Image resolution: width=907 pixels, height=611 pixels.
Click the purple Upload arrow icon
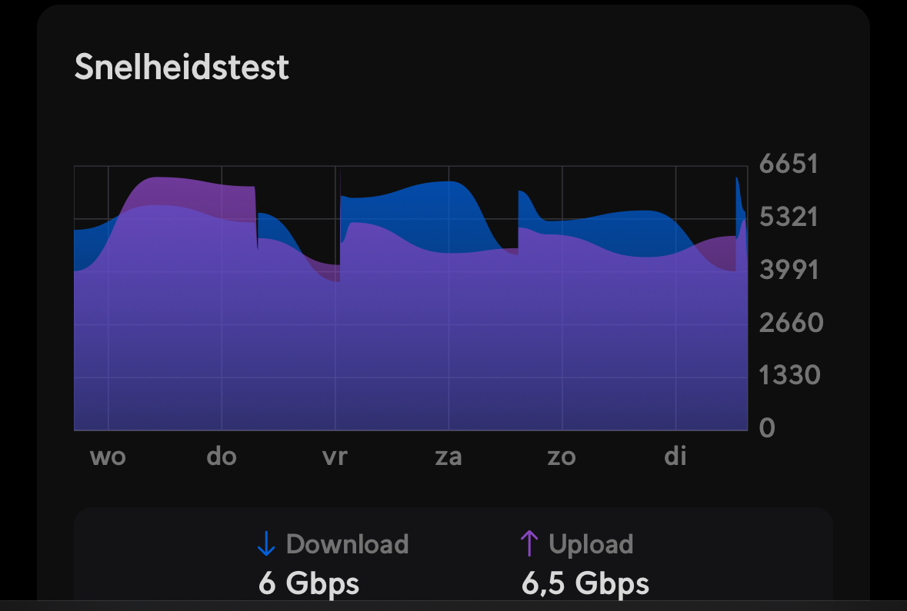529,543
